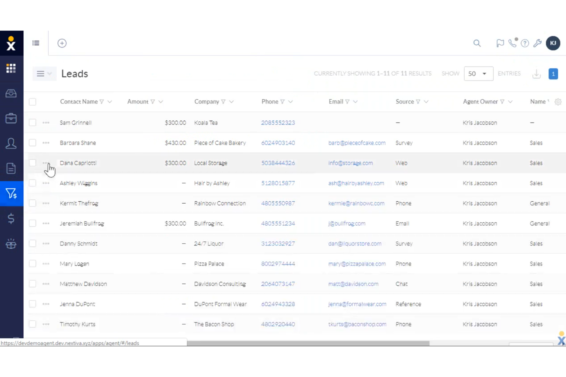
Task: Select the briefcase icon in the sidebar
Action: point(11,118)
